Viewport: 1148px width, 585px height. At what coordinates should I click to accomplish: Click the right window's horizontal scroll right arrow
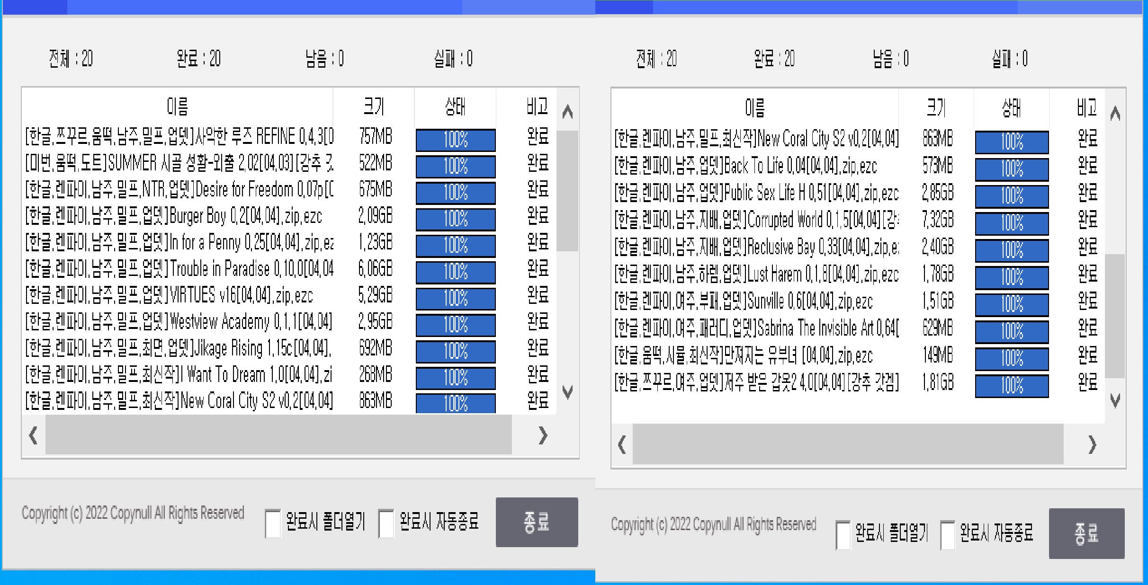click(1092, 444)
